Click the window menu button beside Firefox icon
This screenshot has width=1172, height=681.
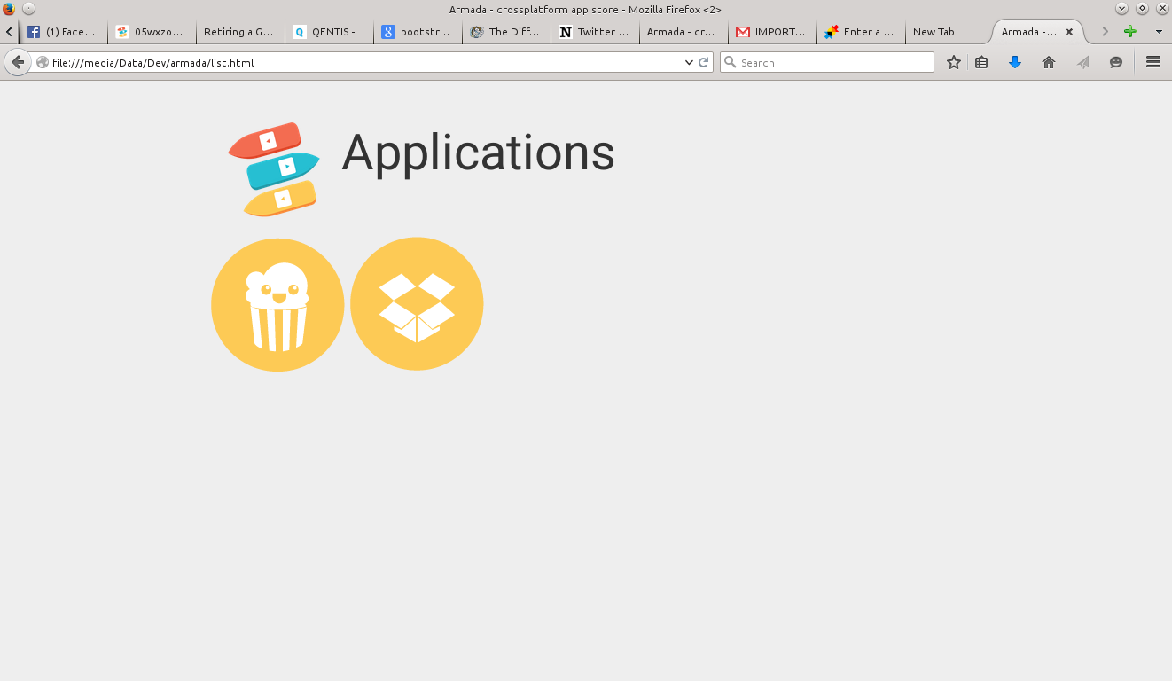pos(28,8)
